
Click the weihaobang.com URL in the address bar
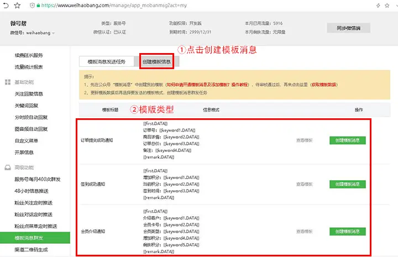tap(114, 6)
